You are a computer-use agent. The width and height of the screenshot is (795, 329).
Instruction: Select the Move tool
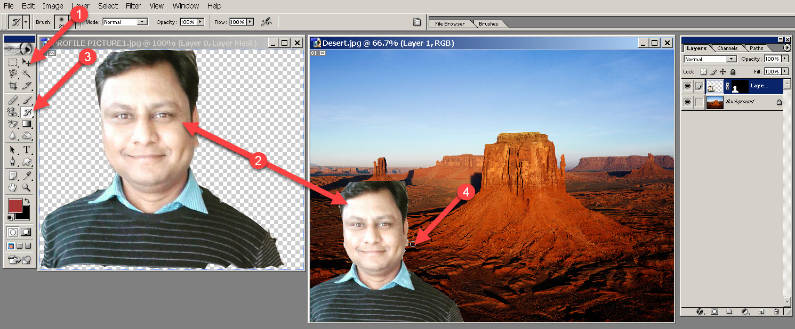click(x=25, y=62)
